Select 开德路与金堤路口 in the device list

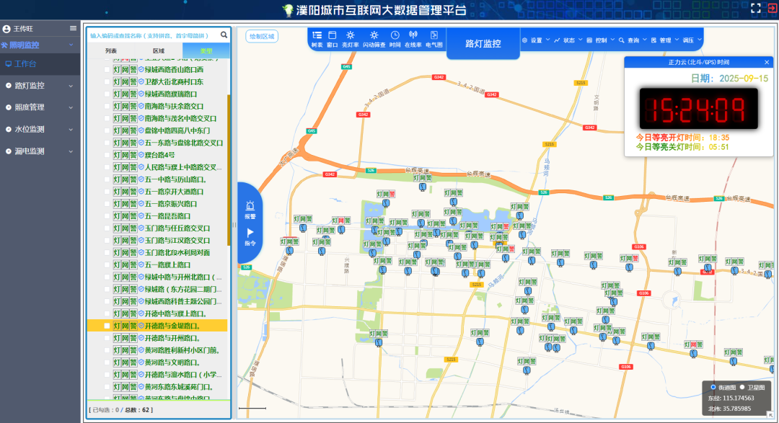(x=172, y=326)
